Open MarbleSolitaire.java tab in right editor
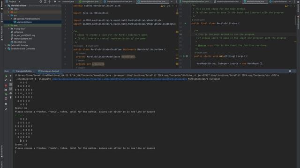 [255, 1]
